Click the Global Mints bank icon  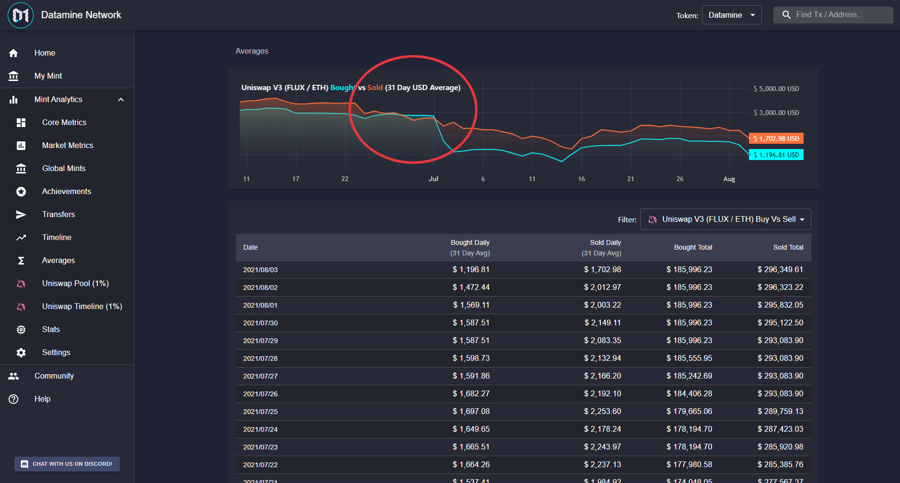click(21, 169)
